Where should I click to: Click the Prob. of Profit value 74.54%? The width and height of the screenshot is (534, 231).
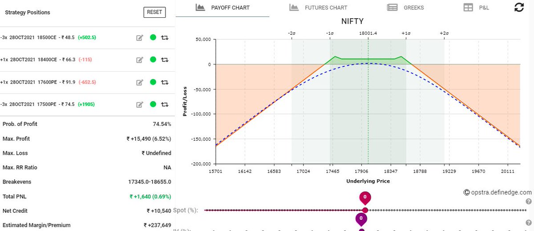[162, 124]
